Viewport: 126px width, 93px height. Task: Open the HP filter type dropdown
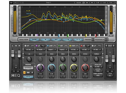click(x=29, y=50)
